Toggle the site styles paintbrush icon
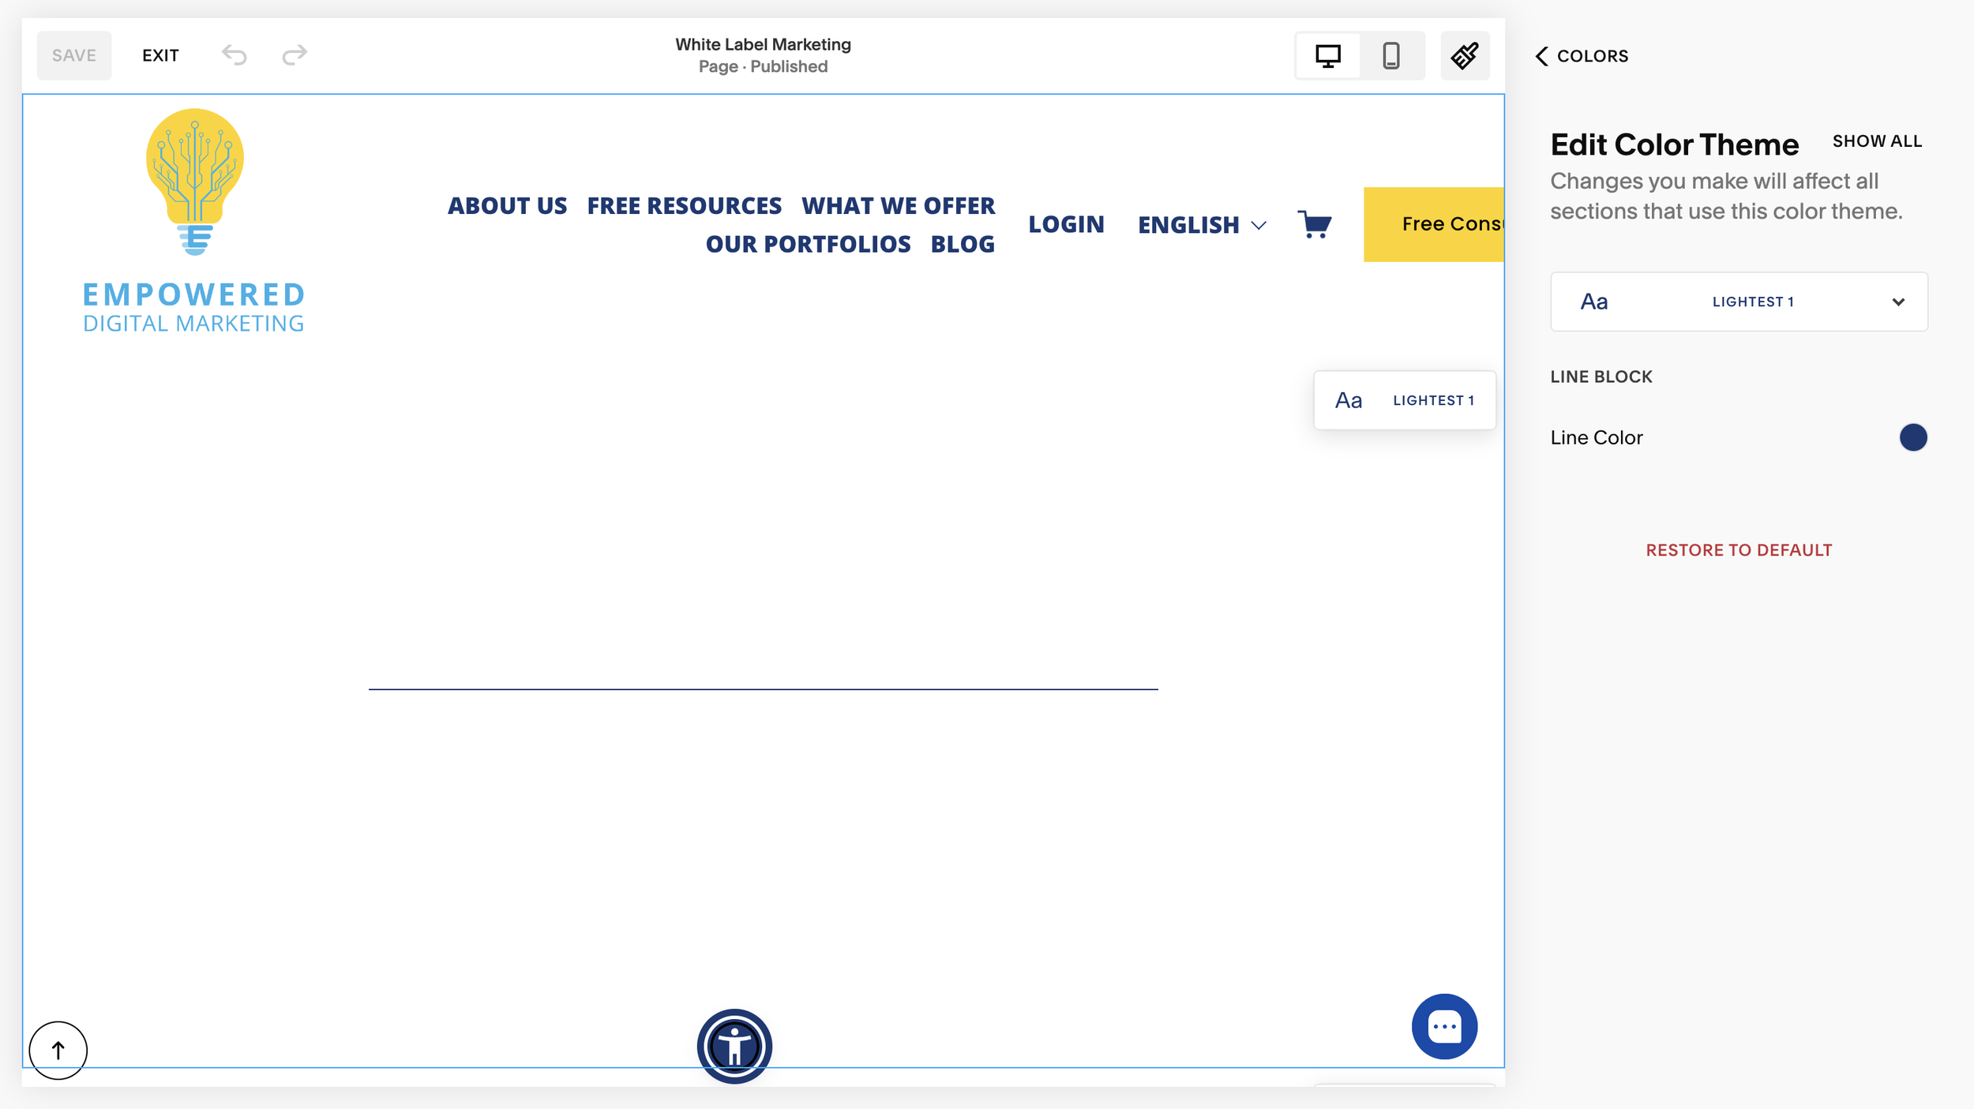Screen dimensions: 1974x1109 [1464, 55]
